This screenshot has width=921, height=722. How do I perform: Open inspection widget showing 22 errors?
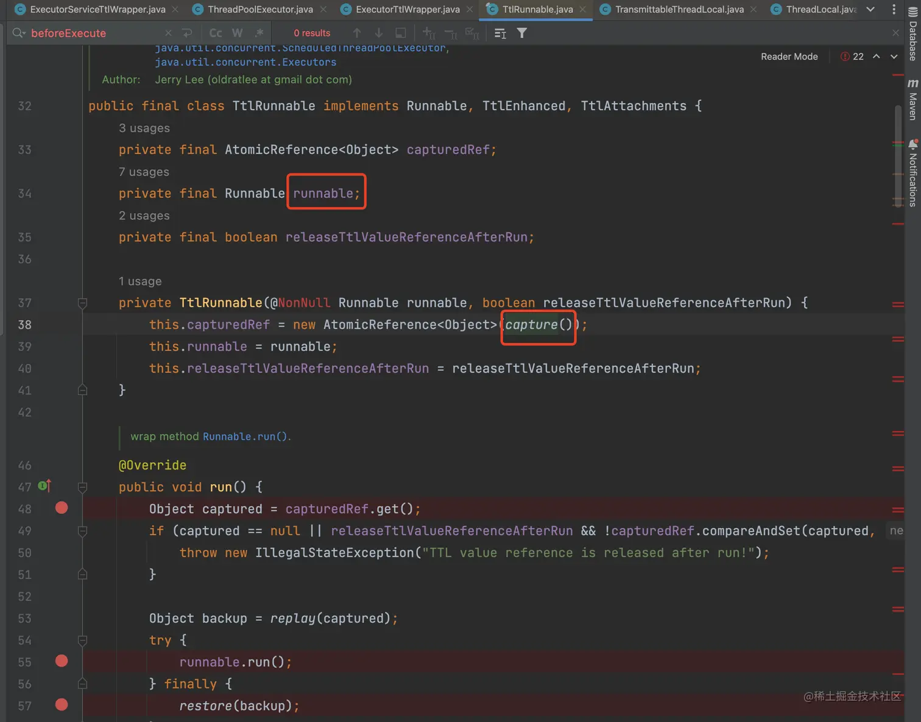[x=852, y=57]
